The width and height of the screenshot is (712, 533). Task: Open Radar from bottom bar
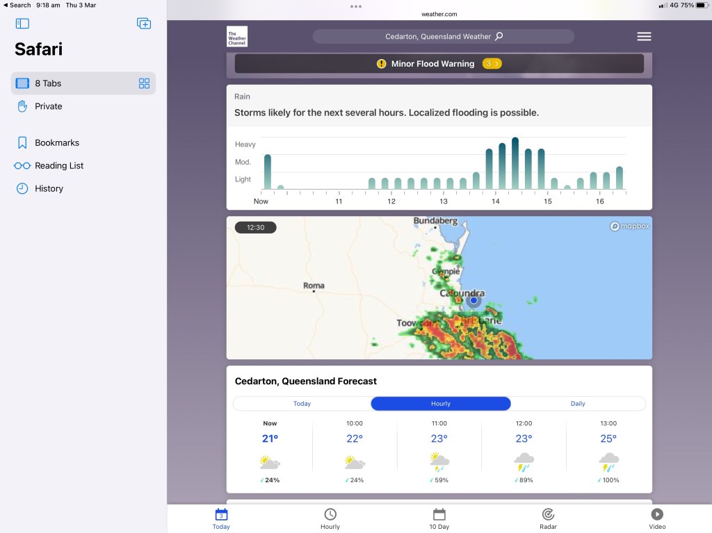tap(548, 518)
